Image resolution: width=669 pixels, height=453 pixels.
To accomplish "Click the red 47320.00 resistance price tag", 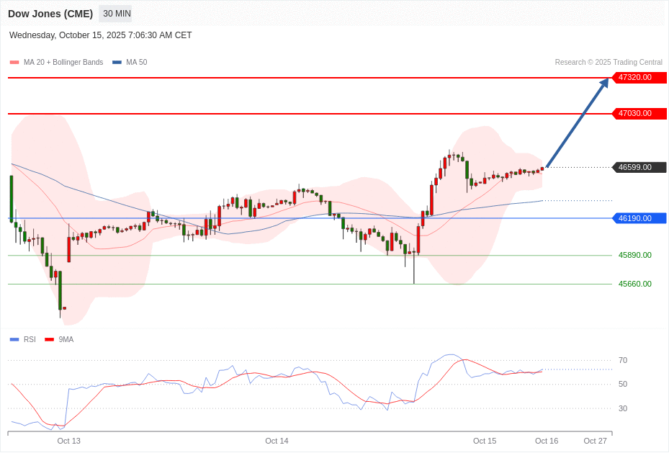I will coord(639,77).
